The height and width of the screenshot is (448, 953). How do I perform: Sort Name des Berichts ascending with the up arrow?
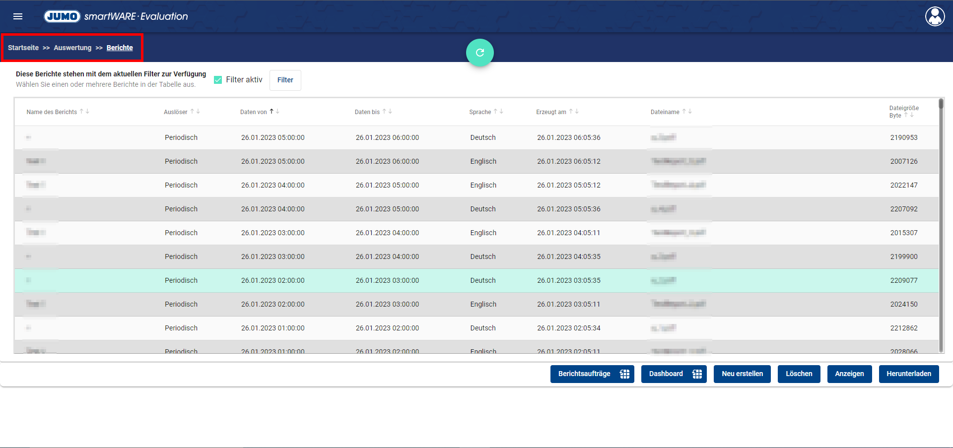[x=81, y=112]
